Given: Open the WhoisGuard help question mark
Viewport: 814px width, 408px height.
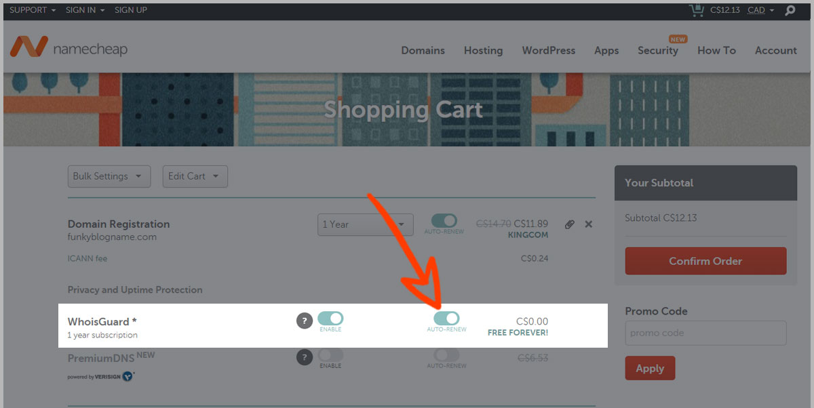Looking at the screenshot, I should pyautogui.click(x=305, y=321).
